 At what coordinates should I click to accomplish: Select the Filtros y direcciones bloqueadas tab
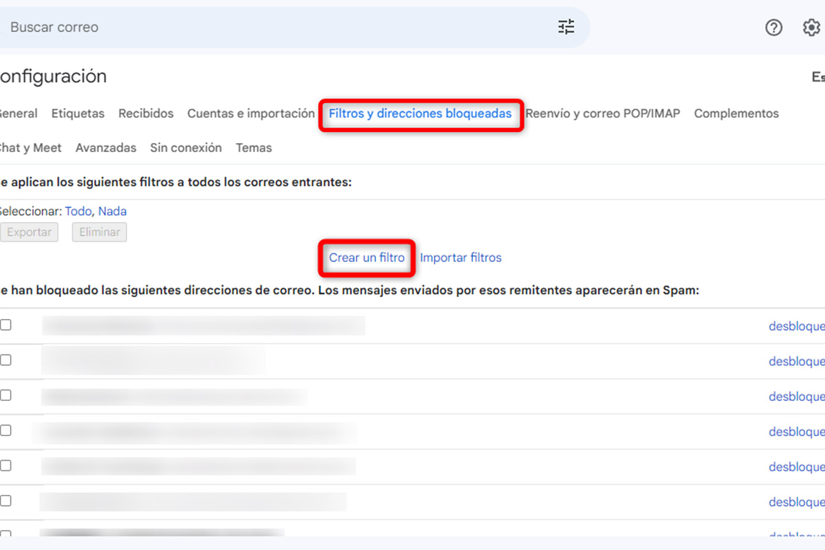point(420,113)
